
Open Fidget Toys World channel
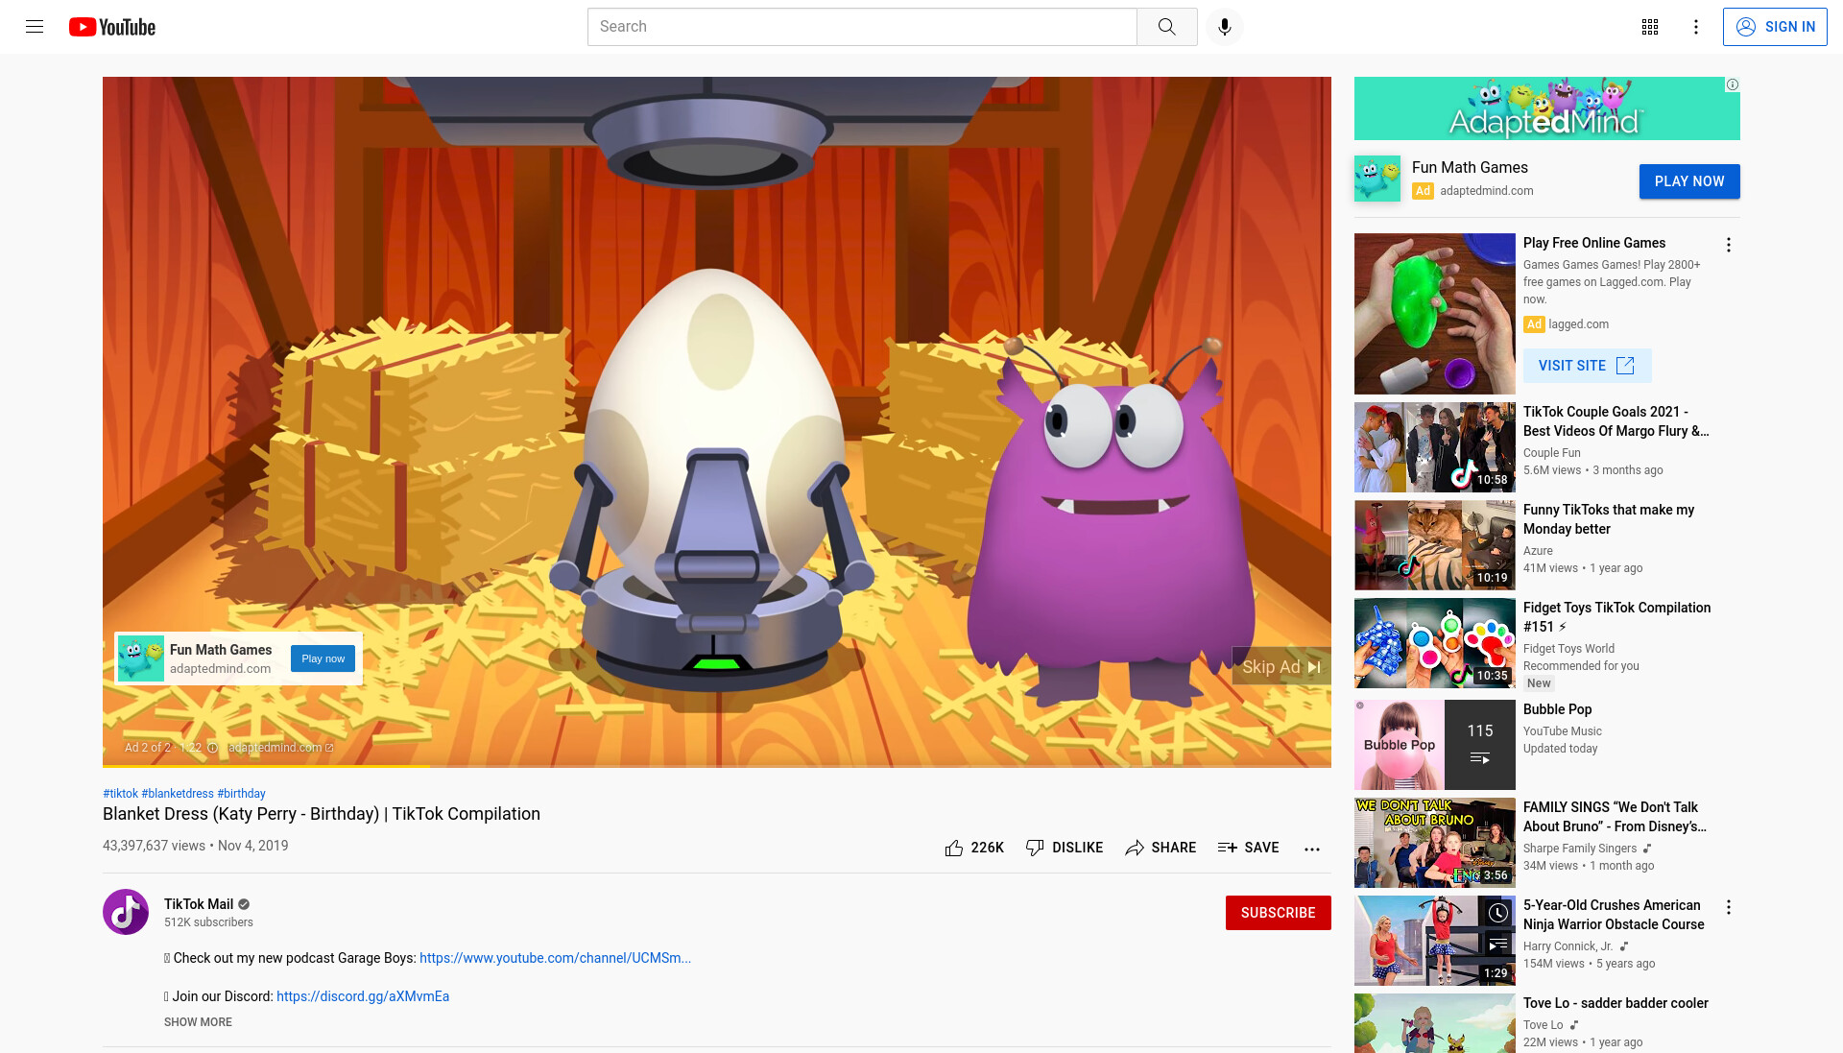1568,649
